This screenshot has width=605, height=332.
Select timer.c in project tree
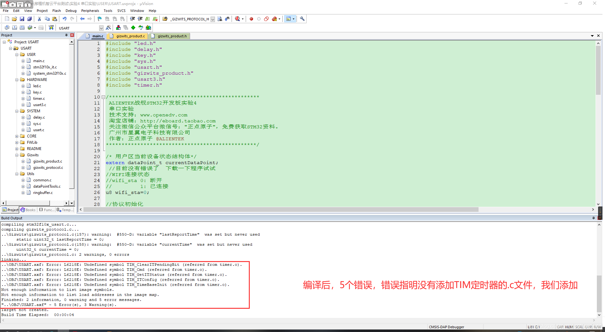click(x=39, y=99)
